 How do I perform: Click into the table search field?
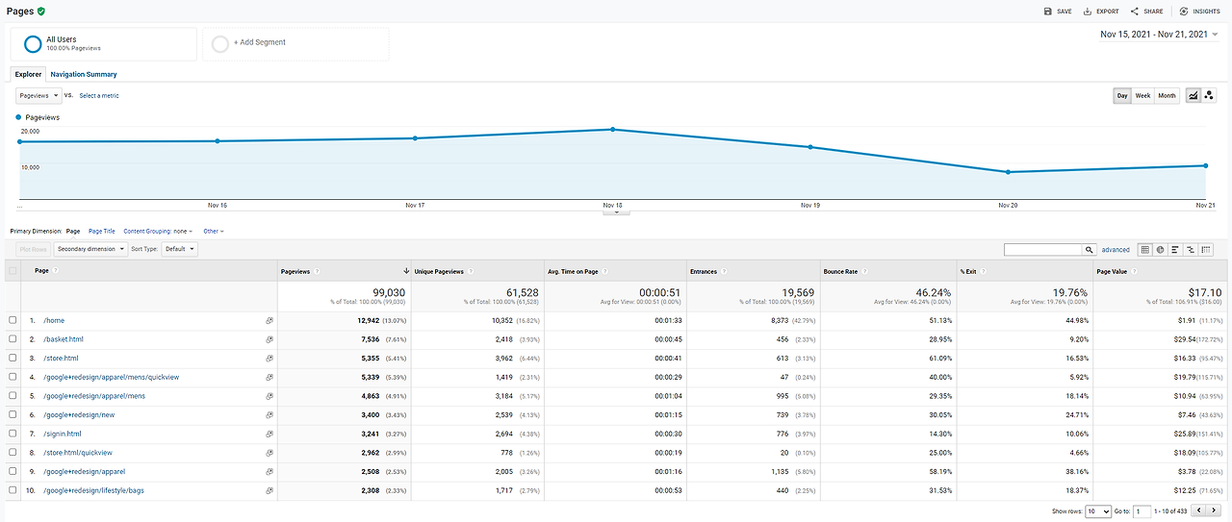(x=1043, y=249)
